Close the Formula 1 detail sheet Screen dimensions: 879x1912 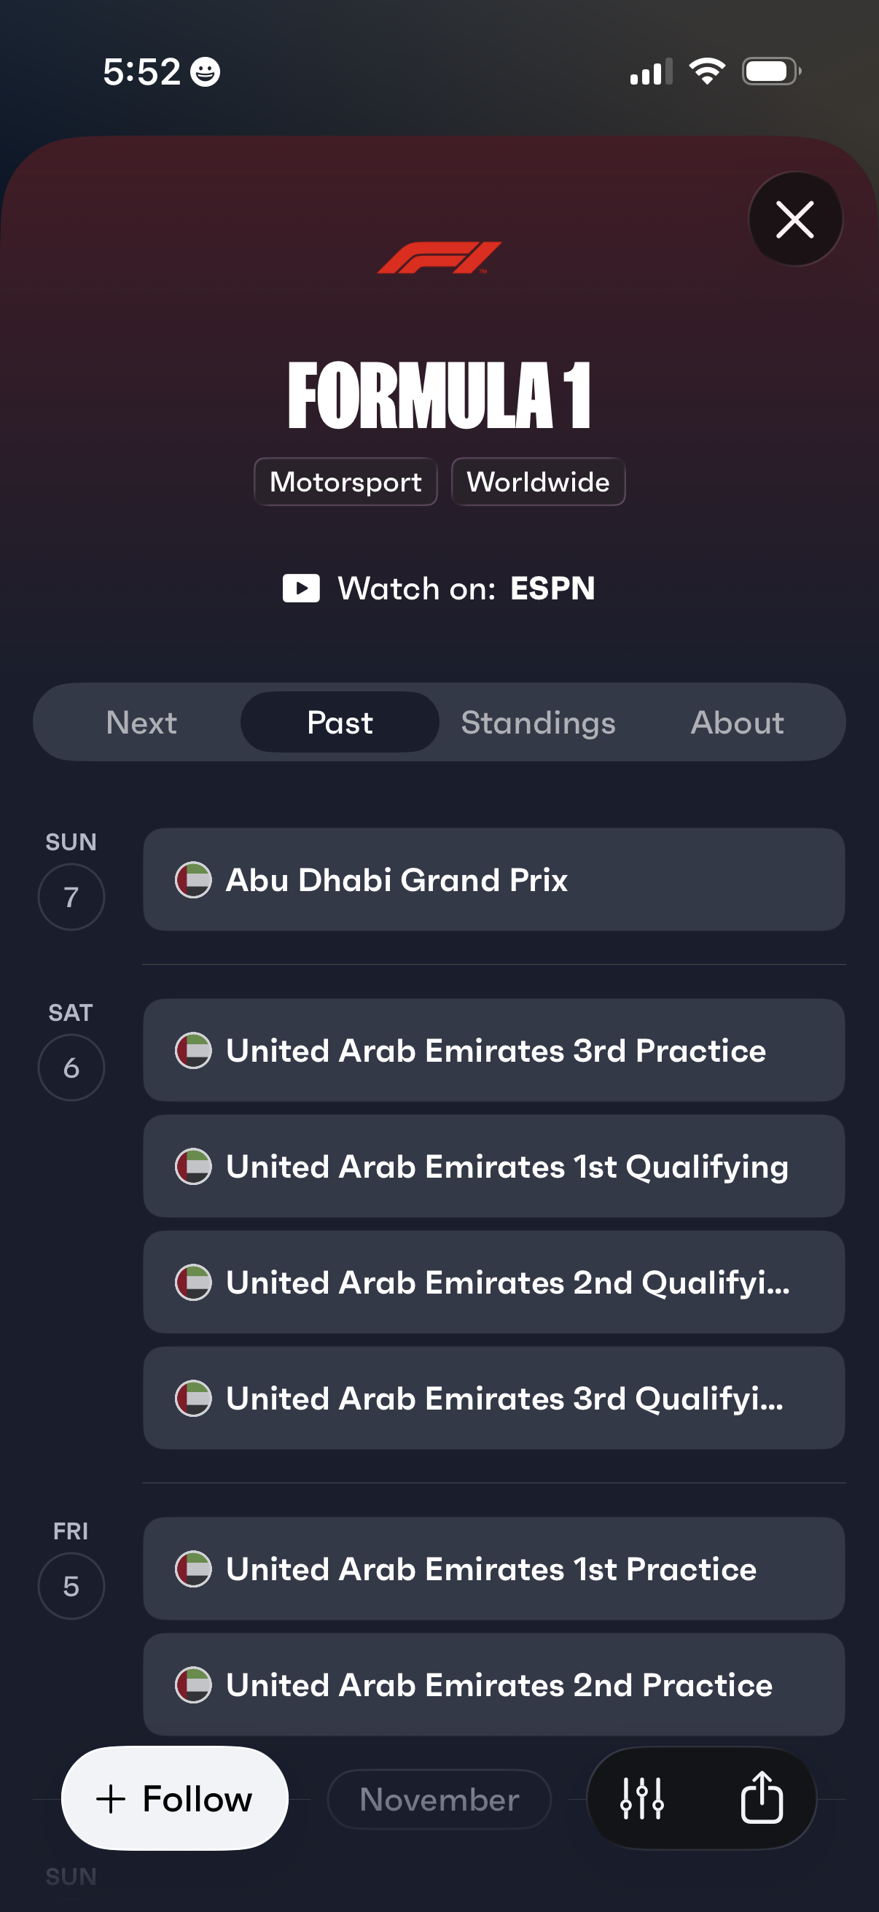794,219
